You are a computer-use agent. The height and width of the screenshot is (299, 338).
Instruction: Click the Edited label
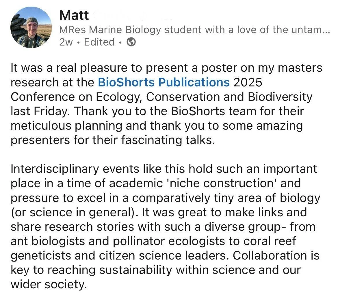tap(99, 42)
